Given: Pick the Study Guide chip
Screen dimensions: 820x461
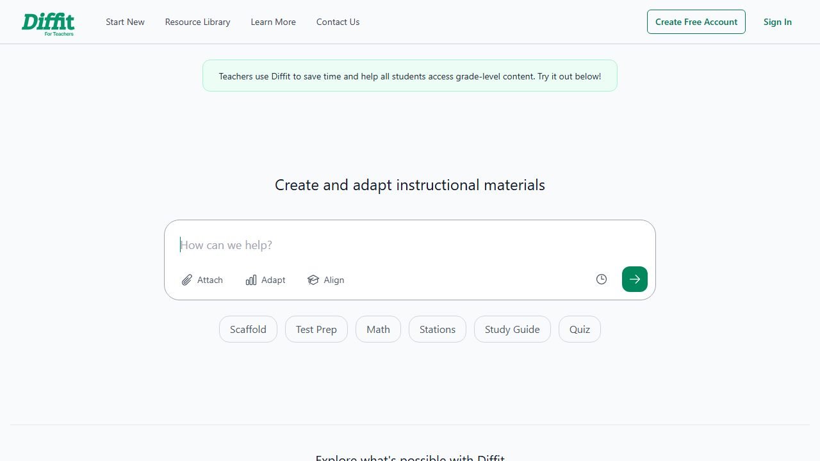Looking at the screenshot, I should click(512, 329).
